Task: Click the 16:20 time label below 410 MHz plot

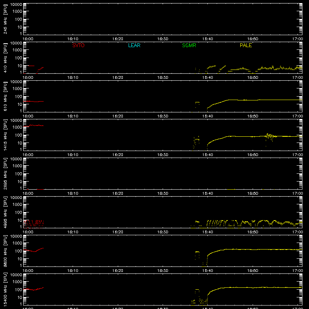Action: tap(118, 78)
